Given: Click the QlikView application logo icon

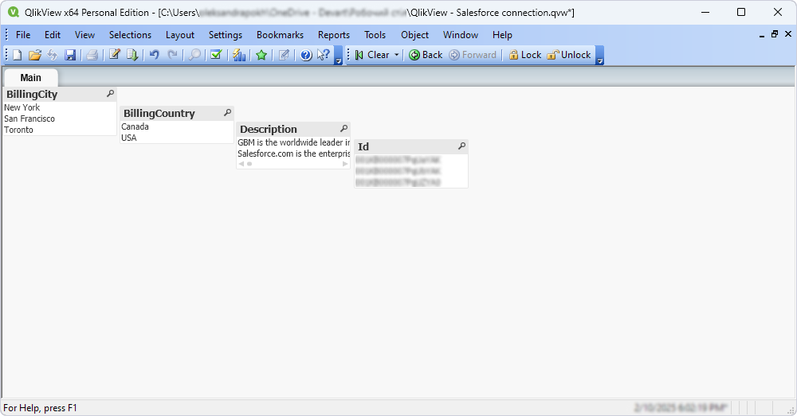Looking at the screenshot, I should 14,12.
